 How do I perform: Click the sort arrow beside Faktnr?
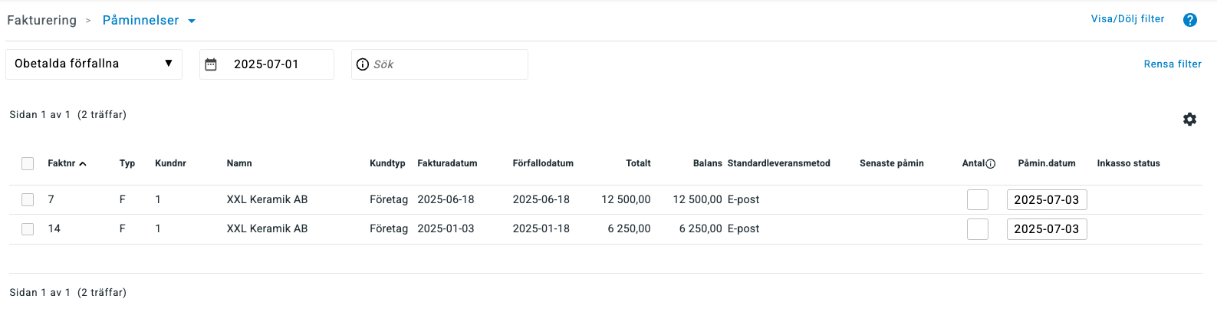pyautogui.click(x=83, y=163)
